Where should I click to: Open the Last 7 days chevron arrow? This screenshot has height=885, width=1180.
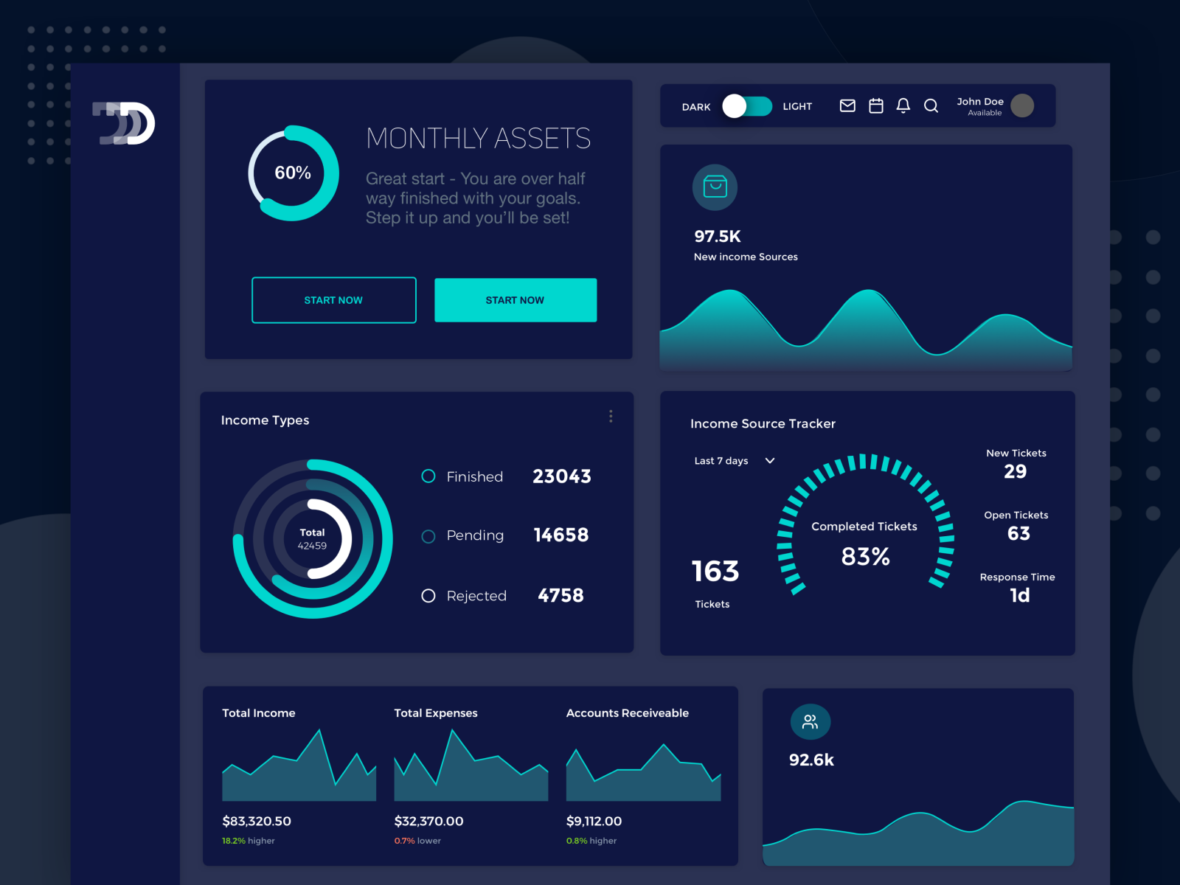pyautogui.click(x=769, y=460)
